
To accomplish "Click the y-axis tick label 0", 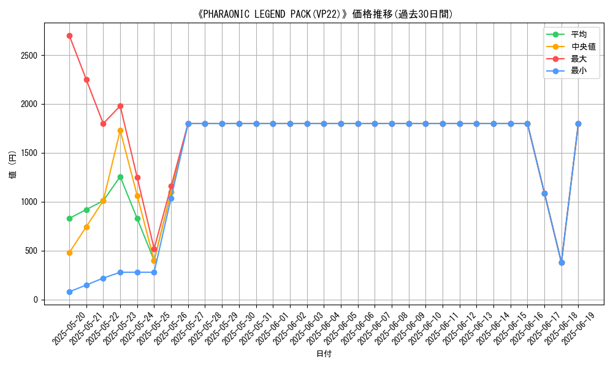I will pyautogui.click(x=36, y=300).
